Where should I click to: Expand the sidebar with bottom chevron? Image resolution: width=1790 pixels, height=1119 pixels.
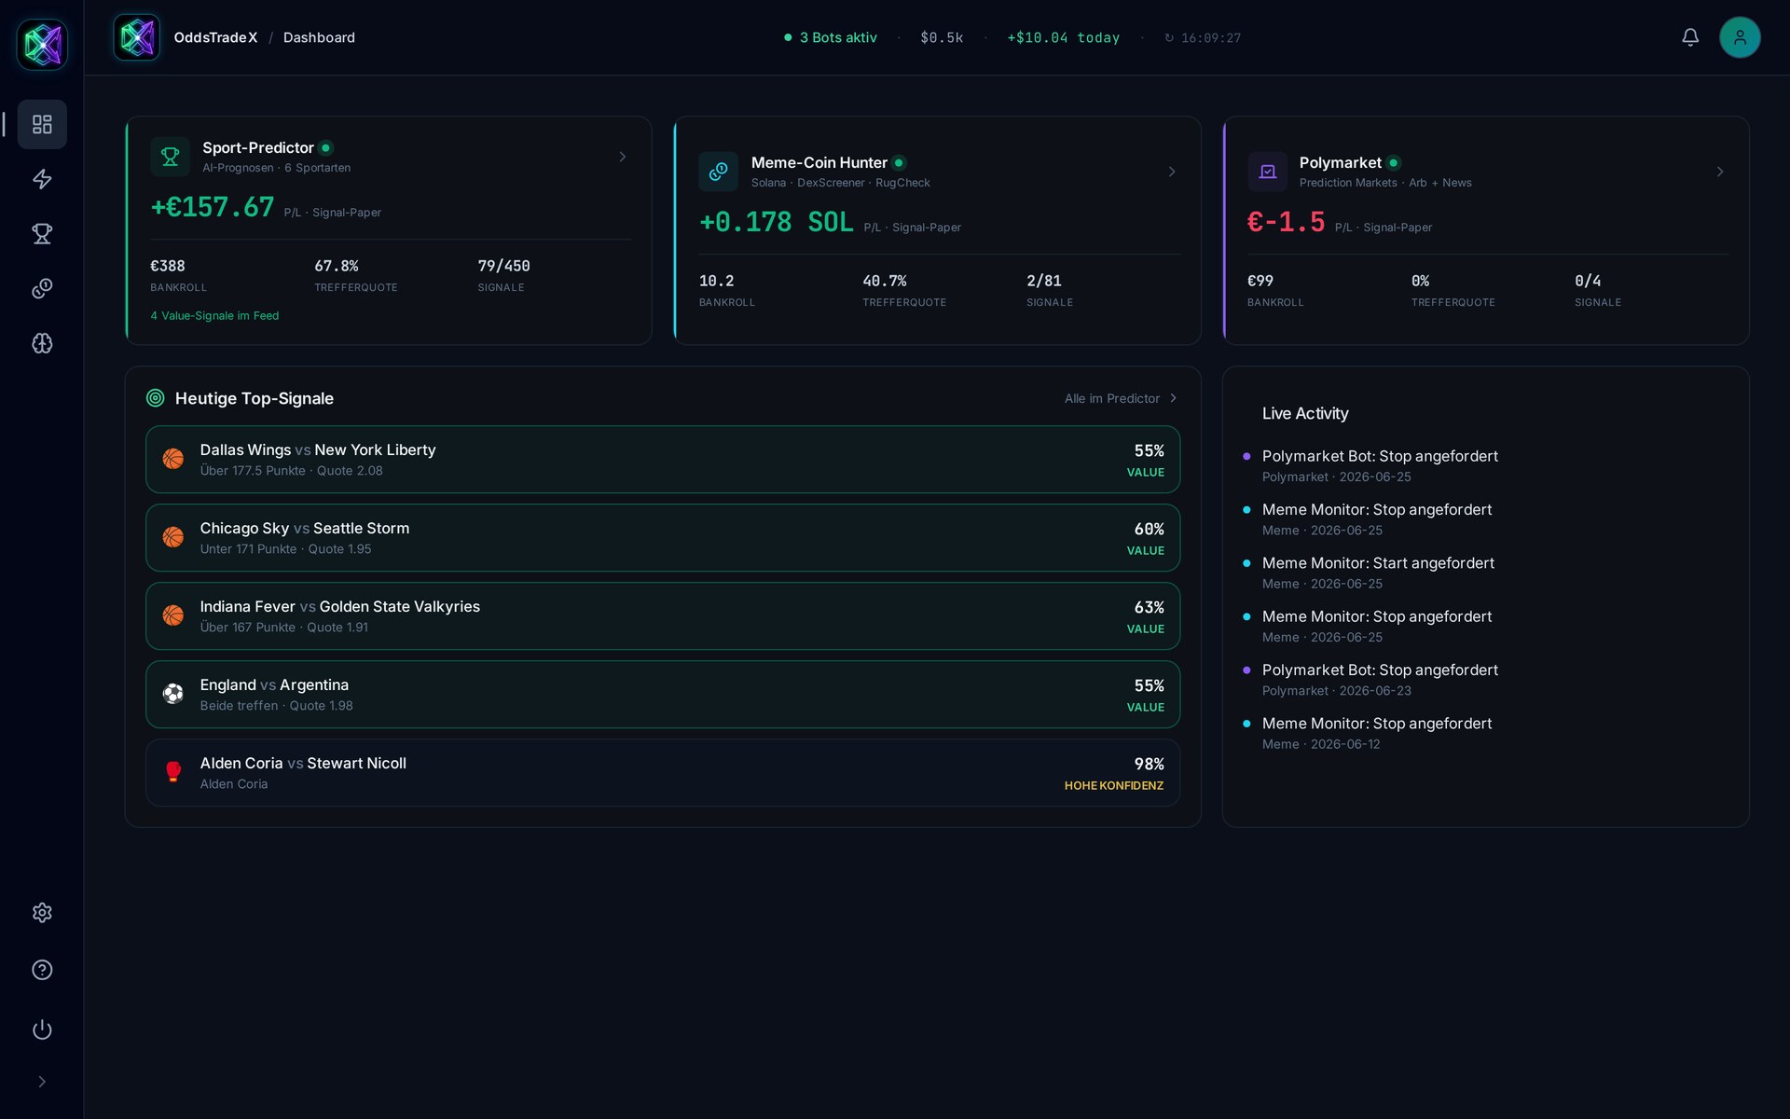click(42, 1082)
